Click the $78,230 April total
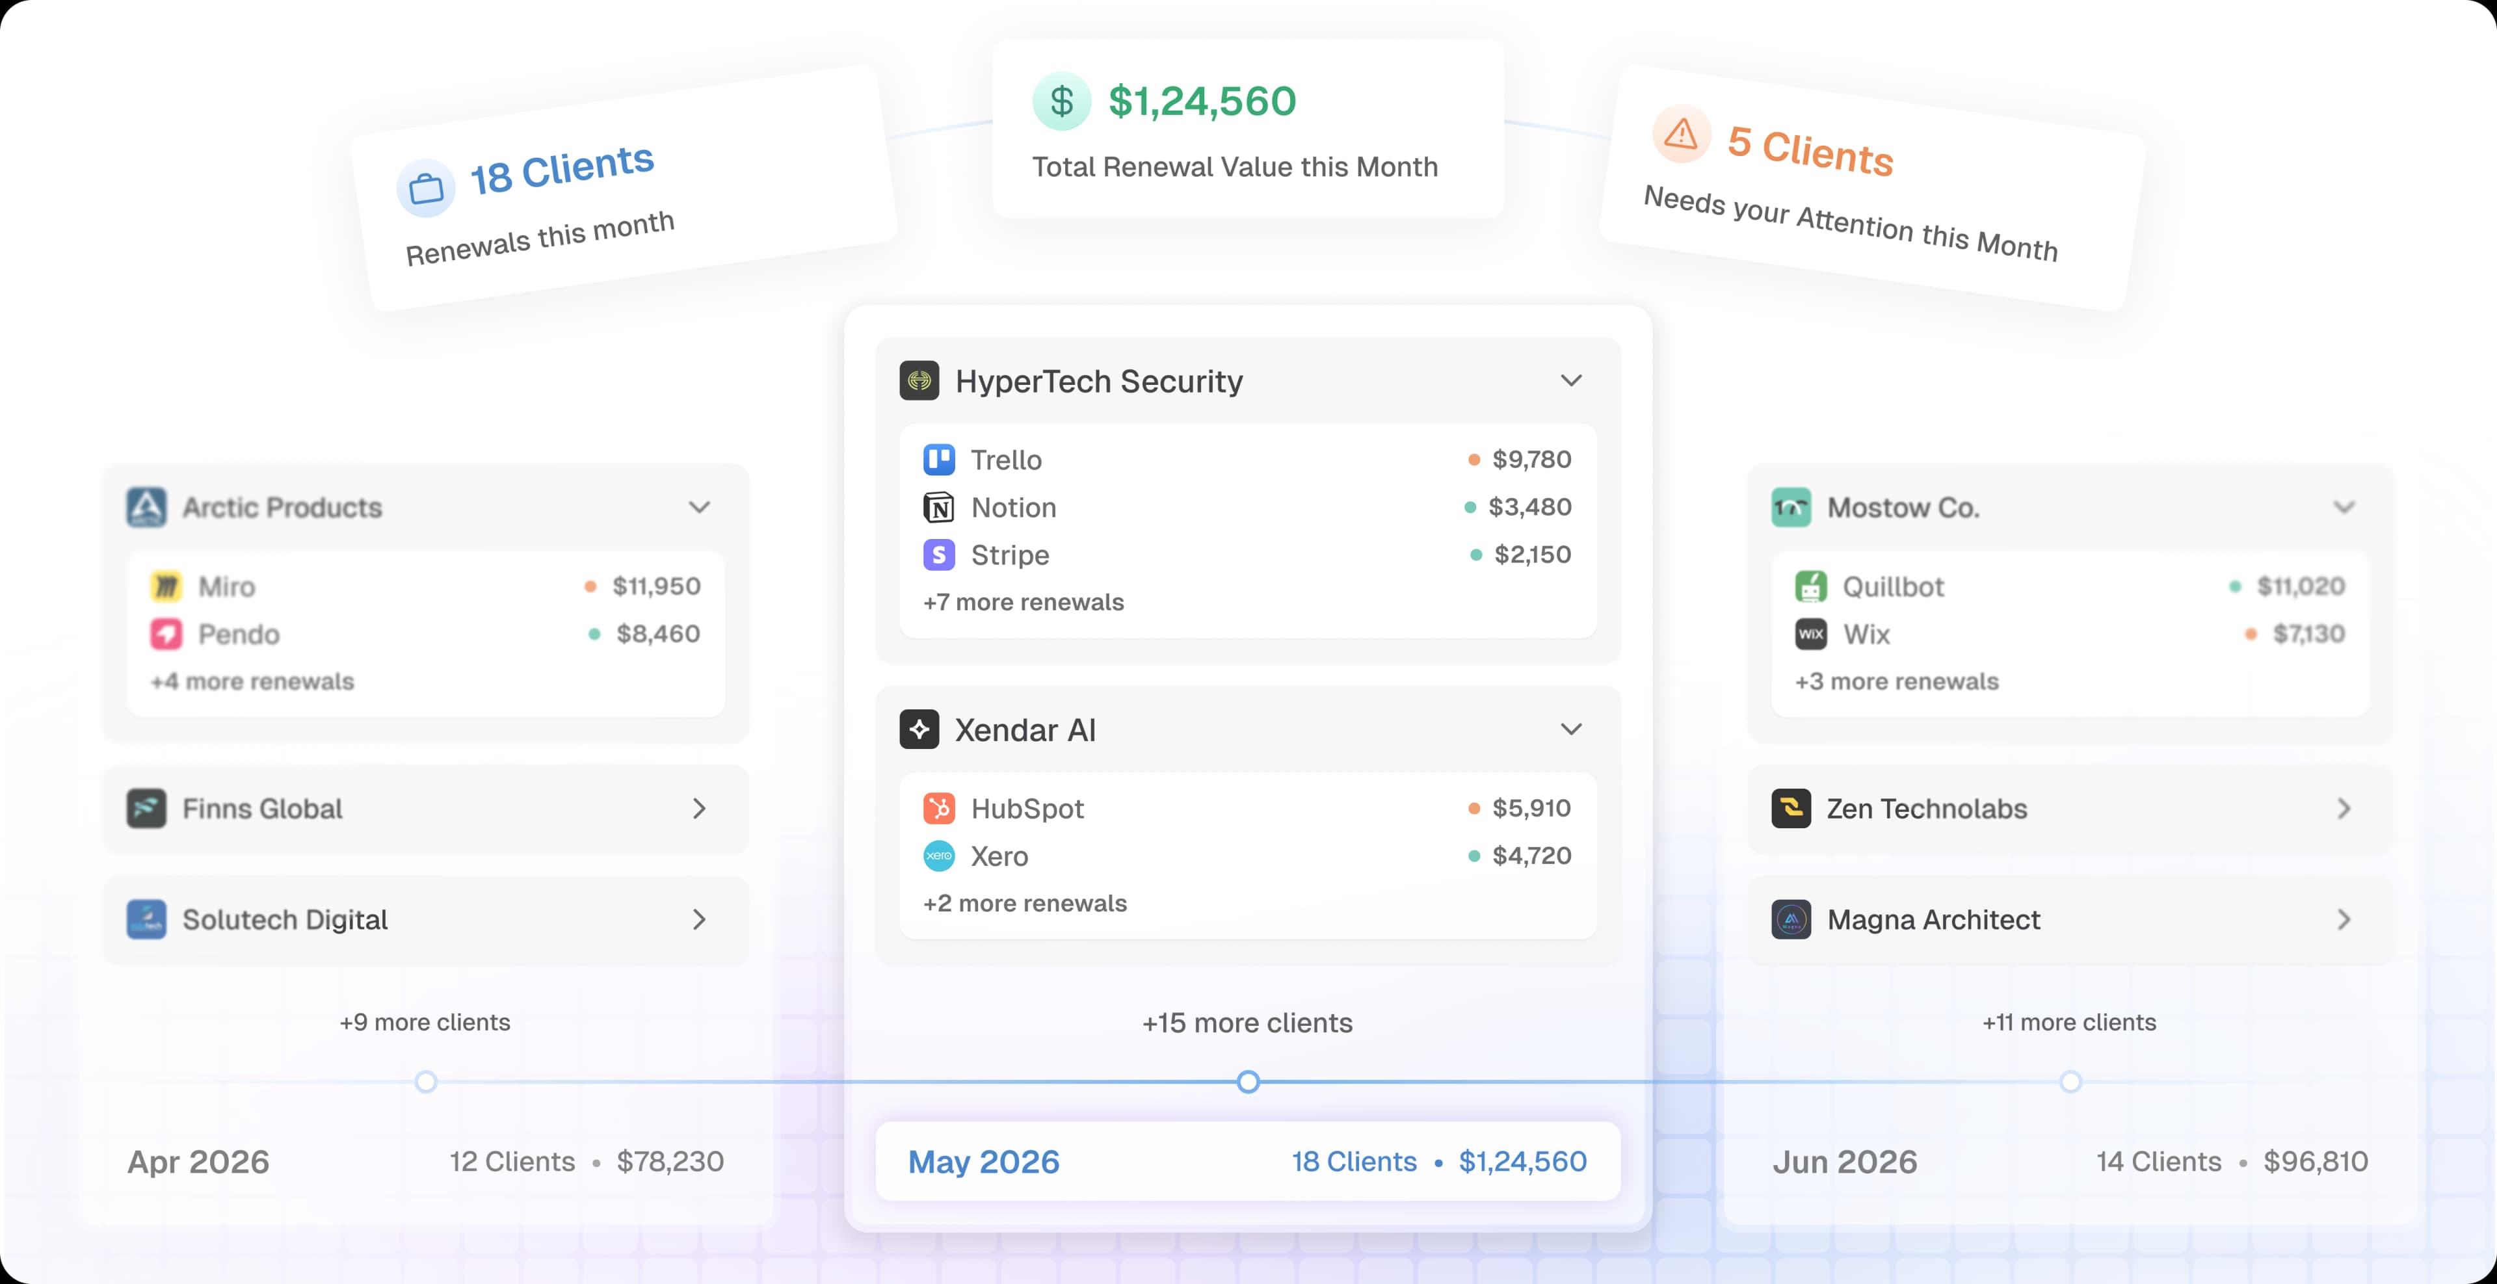This screenshot has width=2497, height=1284. [670, 1161]
